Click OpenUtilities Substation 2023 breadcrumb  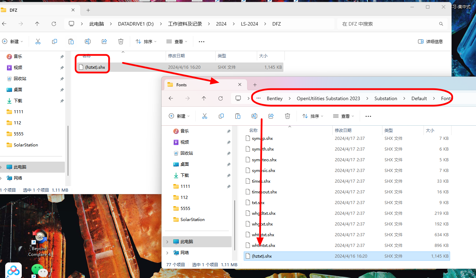[x=328, y=98]
